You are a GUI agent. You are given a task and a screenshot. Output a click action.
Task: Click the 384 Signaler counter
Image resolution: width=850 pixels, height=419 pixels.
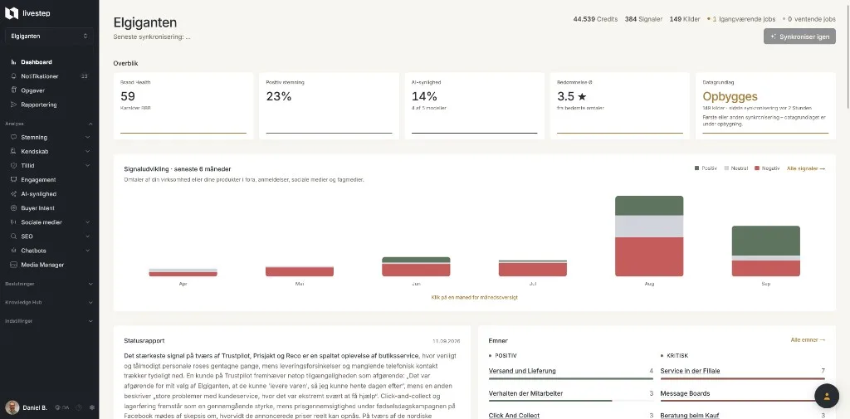point(643,19)
